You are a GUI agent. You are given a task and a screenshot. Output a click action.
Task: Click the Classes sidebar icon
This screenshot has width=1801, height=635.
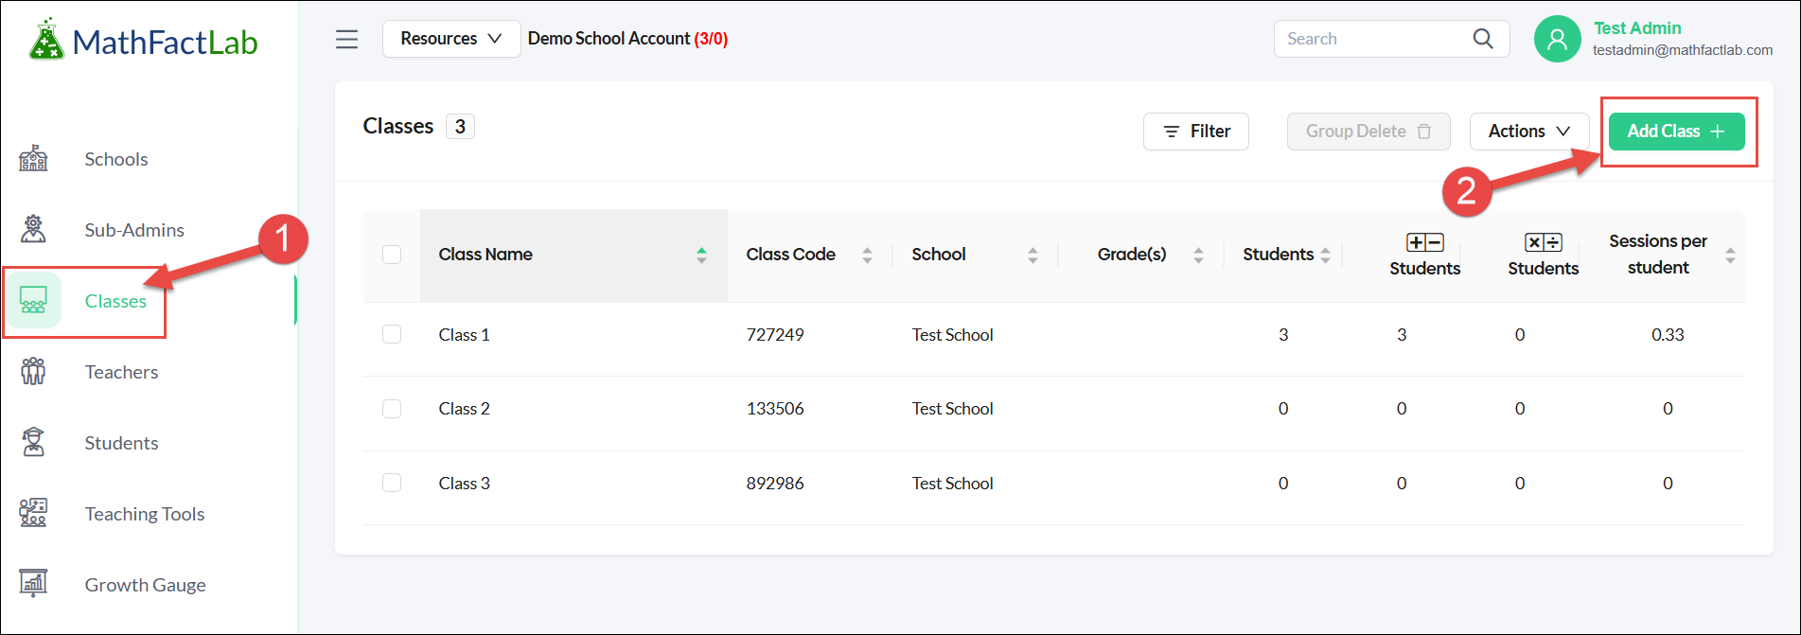pos(33,300)
